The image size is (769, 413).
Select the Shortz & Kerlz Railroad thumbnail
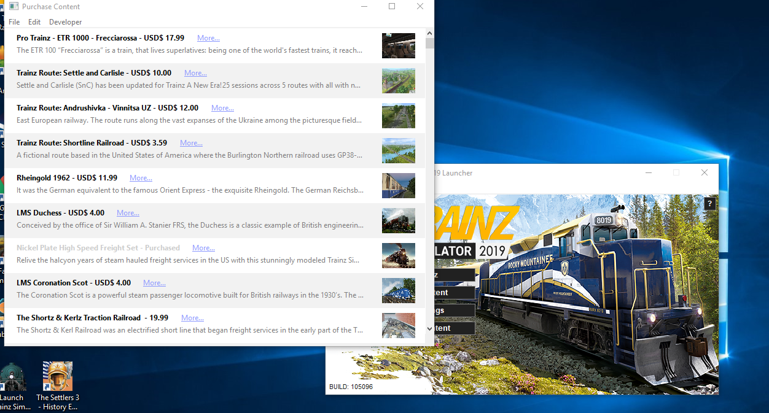[x=399, y=325]
